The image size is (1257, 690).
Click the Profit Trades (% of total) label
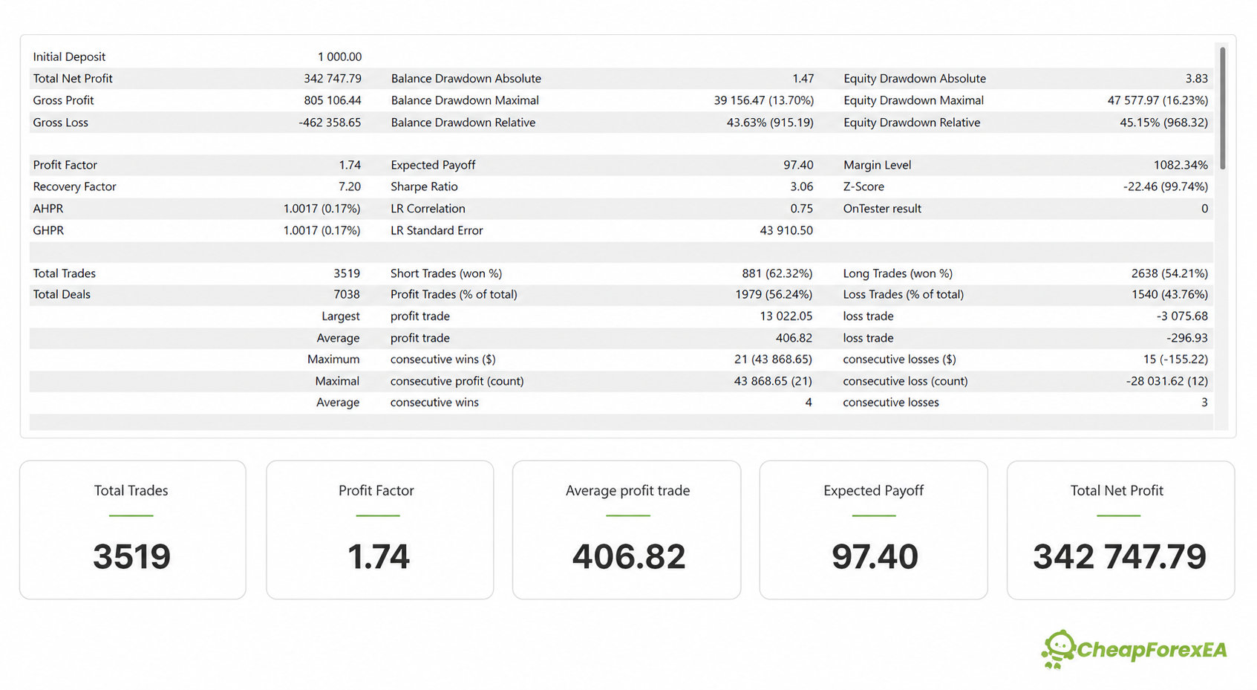pyautogui.click(x=454, y=294)
